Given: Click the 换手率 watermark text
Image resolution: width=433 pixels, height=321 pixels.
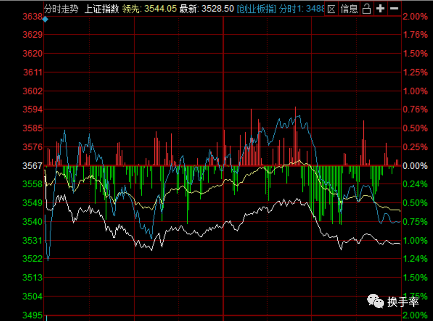Looking at the screenshot, I should pos(403,302).
